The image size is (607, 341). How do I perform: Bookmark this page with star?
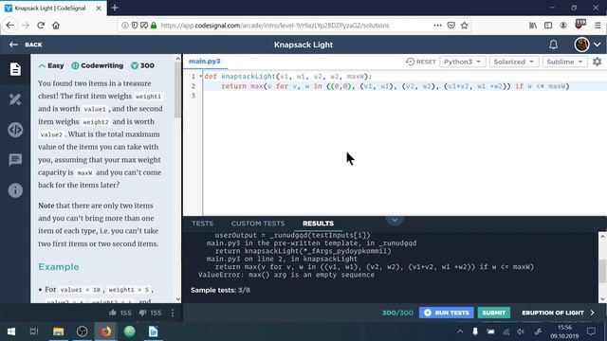click(465, 26)
